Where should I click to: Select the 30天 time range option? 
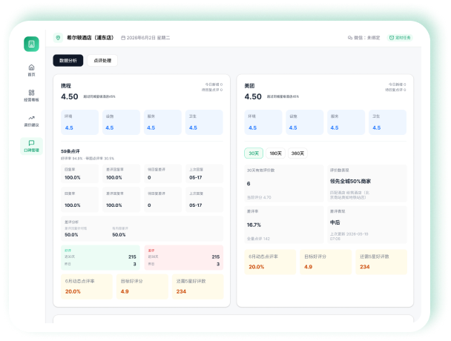pos(254,153)
